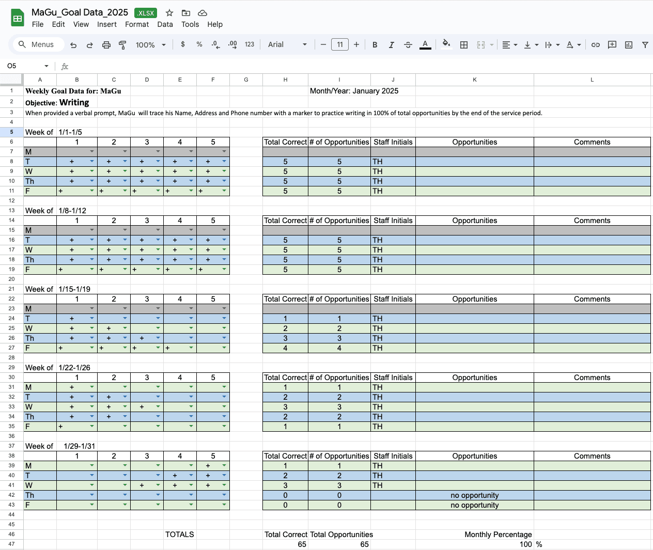Click the fill color bucket icon
Screen dimensions: 653x550
click(x=446, y=44)
